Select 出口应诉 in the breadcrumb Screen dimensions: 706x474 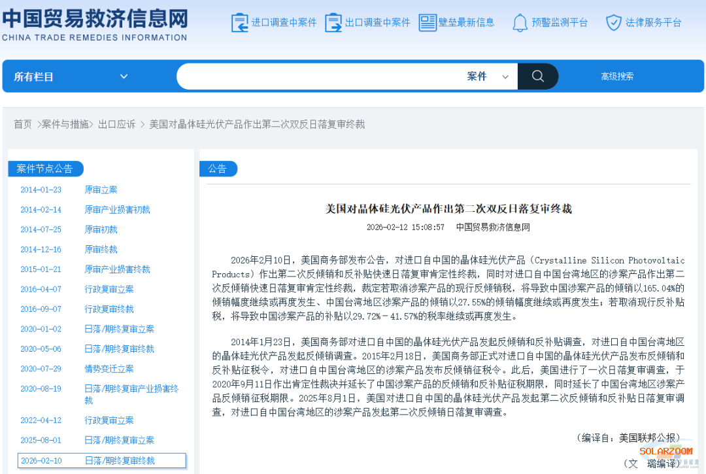(117, 124)
